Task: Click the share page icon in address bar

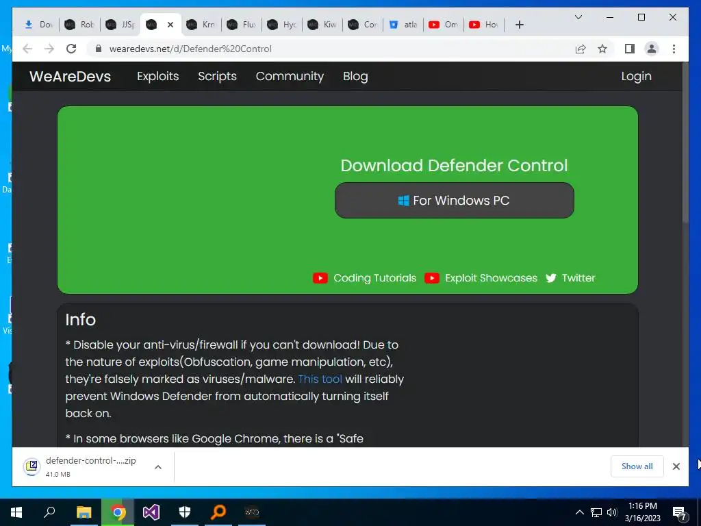Action: pyautogui.click(x=581, y=49)
